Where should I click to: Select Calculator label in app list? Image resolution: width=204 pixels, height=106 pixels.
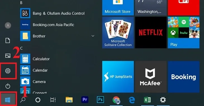click(41, 59)
